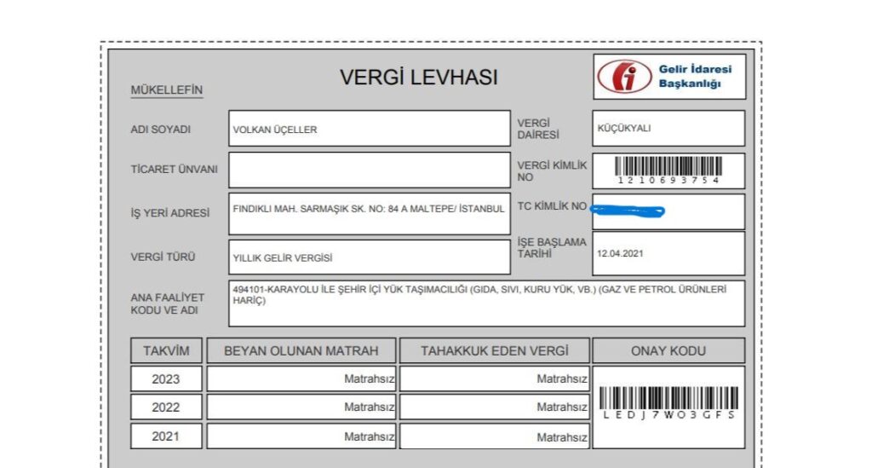This screenshot has height=468, width=872.
Task: Select the year 2023 cell
Action: tap(166, 379)
